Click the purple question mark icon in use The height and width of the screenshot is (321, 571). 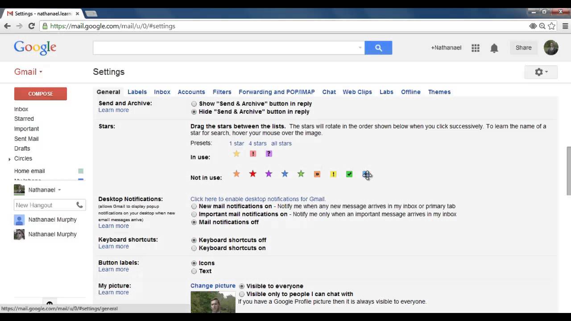[269, 154]
